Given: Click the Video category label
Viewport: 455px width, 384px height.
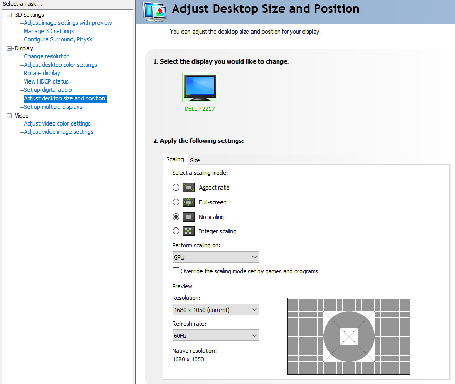Looking at the screenshot, I should (x=22, y=116).
